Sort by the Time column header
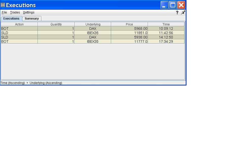This screenshot has height=143, width=240. pyautogui.click(x=166, y=24)
